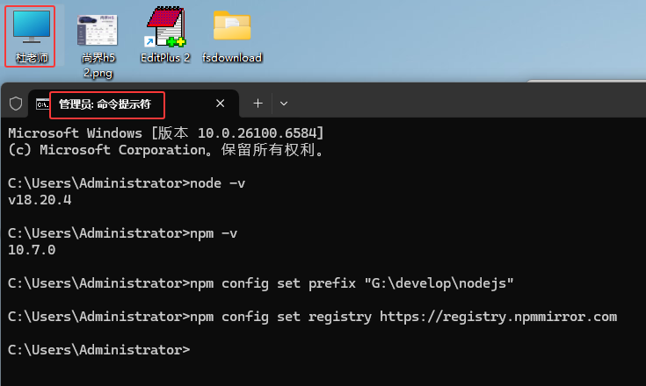Click the v18.20.4 version output
This screenshot has width=646, height=386.
40,200
